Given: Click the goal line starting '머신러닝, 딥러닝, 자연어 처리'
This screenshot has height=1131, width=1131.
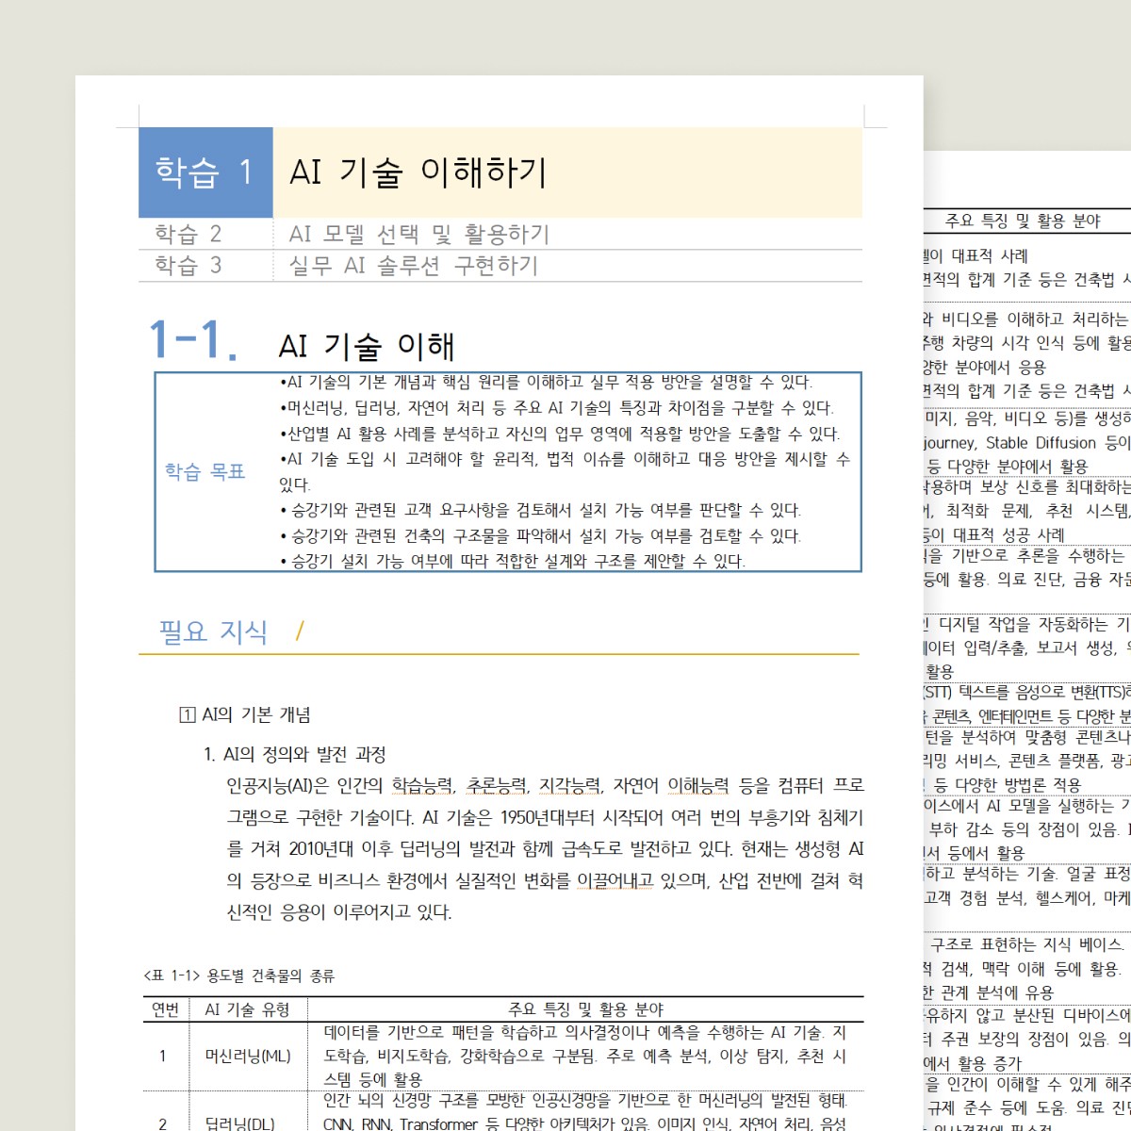Looking at the screenshot, I should coord(556,407).
